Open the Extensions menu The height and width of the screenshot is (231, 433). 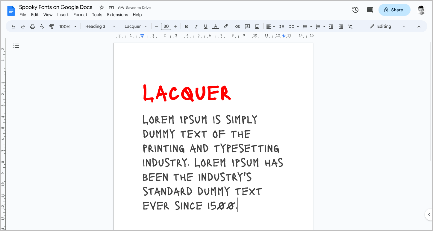(117, 15)
